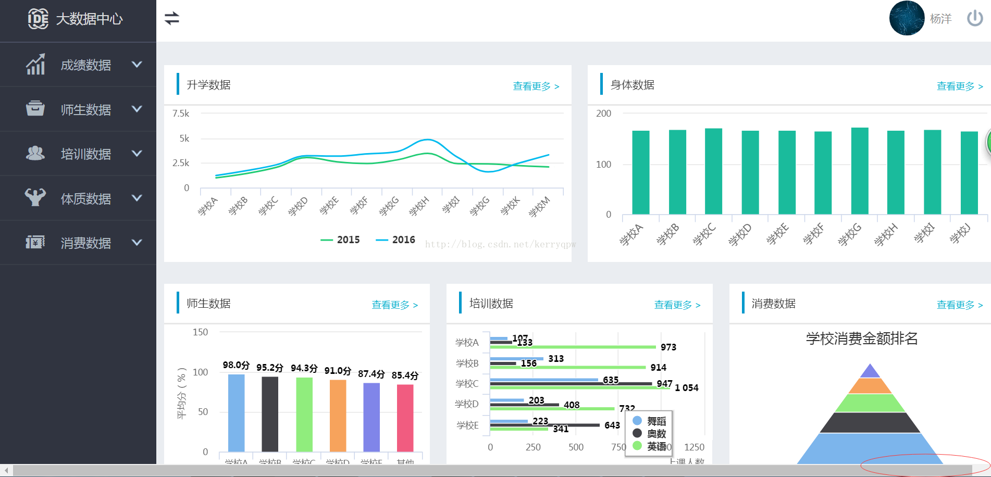The width and height of the screenshot is (991, 477).
Task: Click the 培训数据 panel title
Action: [491, 304]
